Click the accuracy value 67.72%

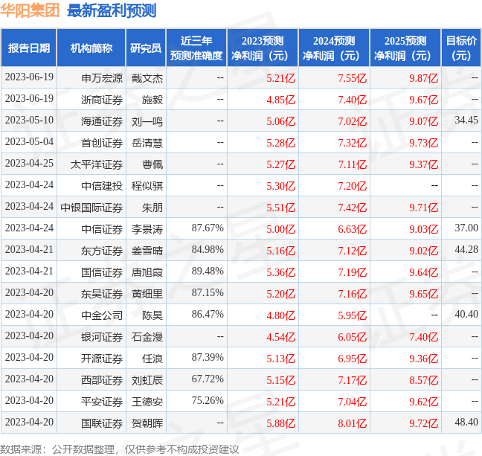point(208,379)
